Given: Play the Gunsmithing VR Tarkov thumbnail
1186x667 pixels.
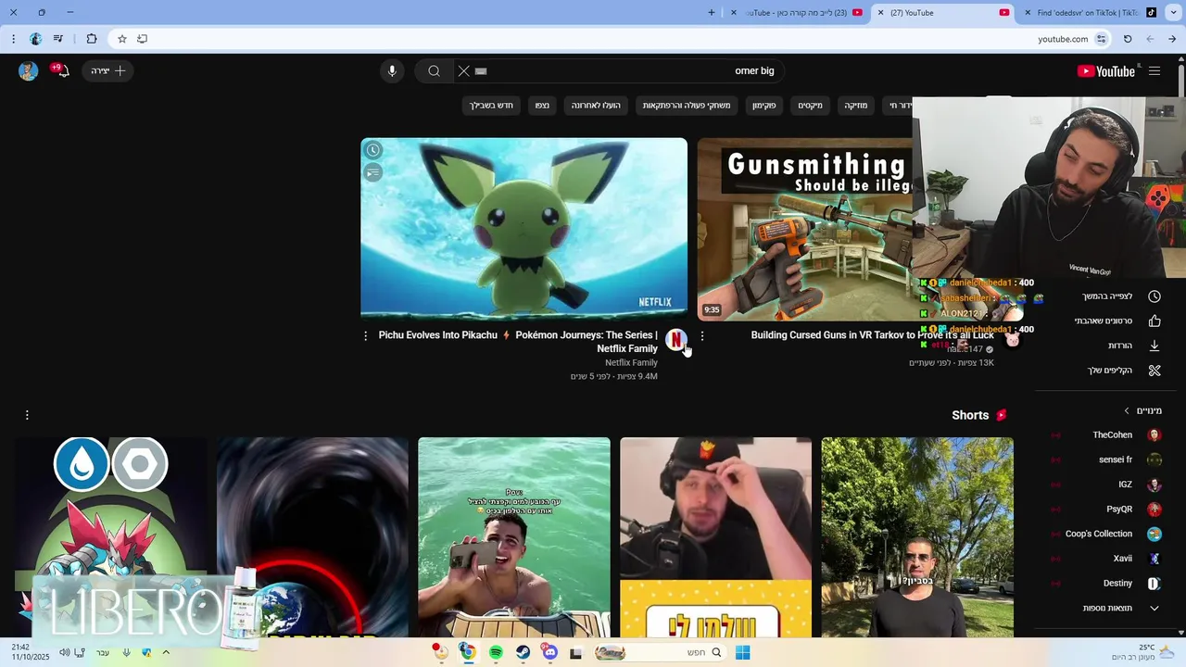Looking at the screenshot, I should 805,229.
